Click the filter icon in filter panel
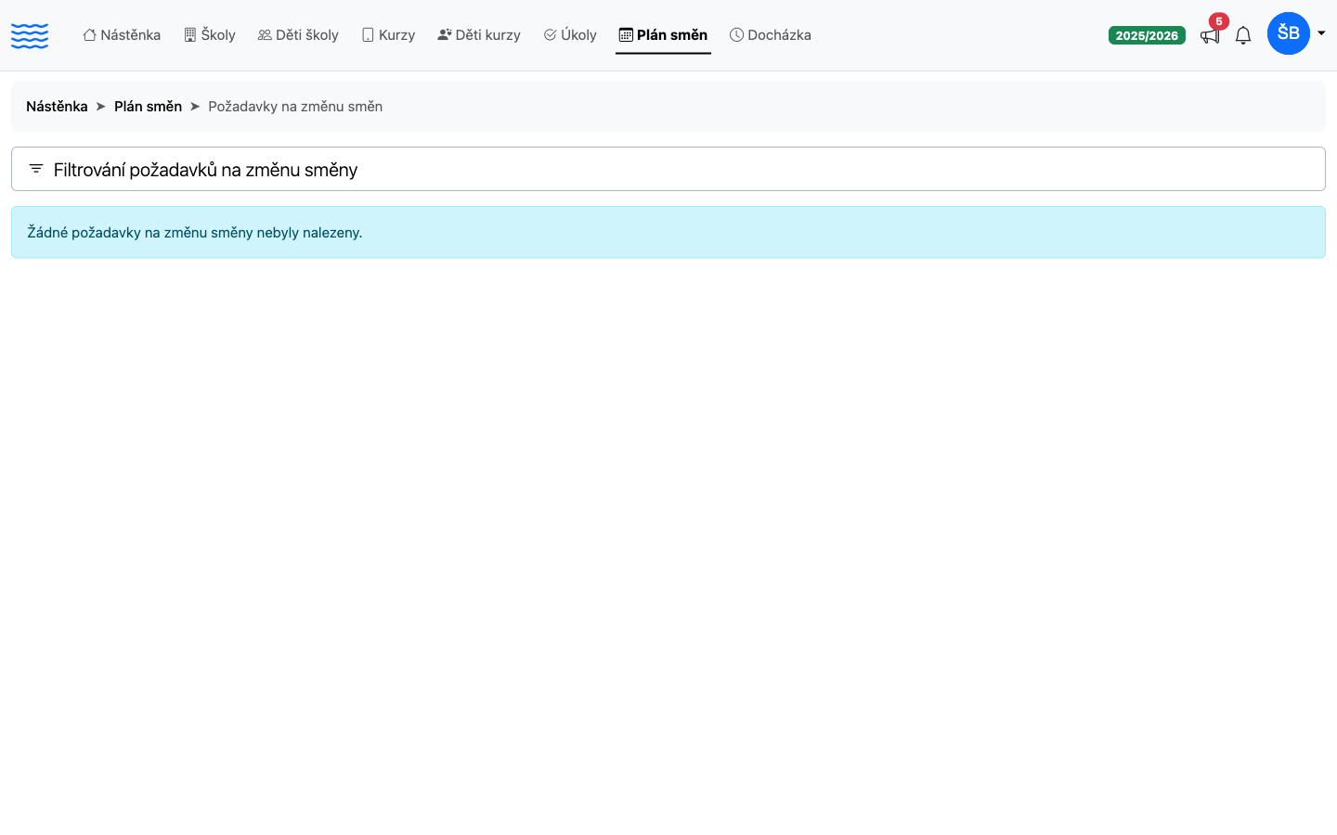Viewport: 1337px width, 835px height. click(x=36, y=169)
